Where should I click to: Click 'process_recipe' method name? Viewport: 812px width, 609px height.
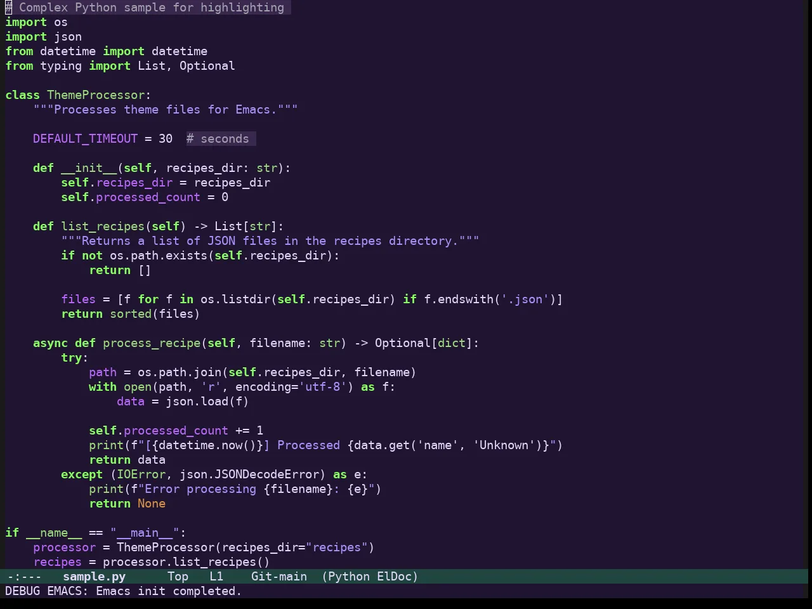click(x=152, y=343)
